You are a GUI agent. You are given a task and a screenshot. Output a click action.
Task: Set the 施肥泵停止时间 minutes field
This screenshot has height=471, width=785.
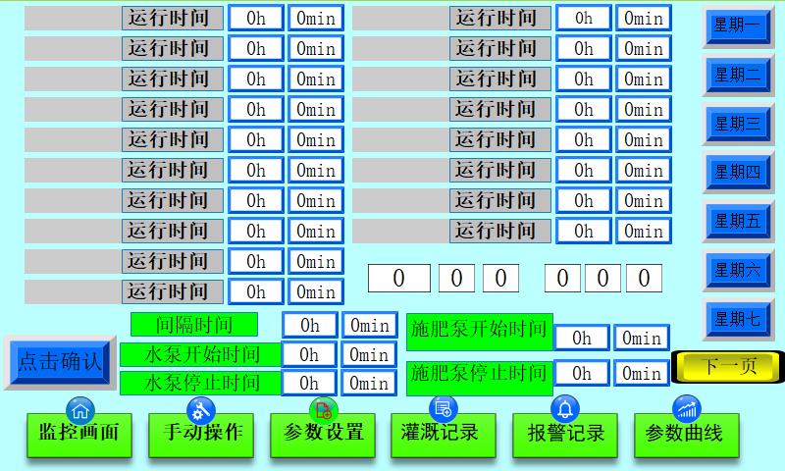(642, 373)
